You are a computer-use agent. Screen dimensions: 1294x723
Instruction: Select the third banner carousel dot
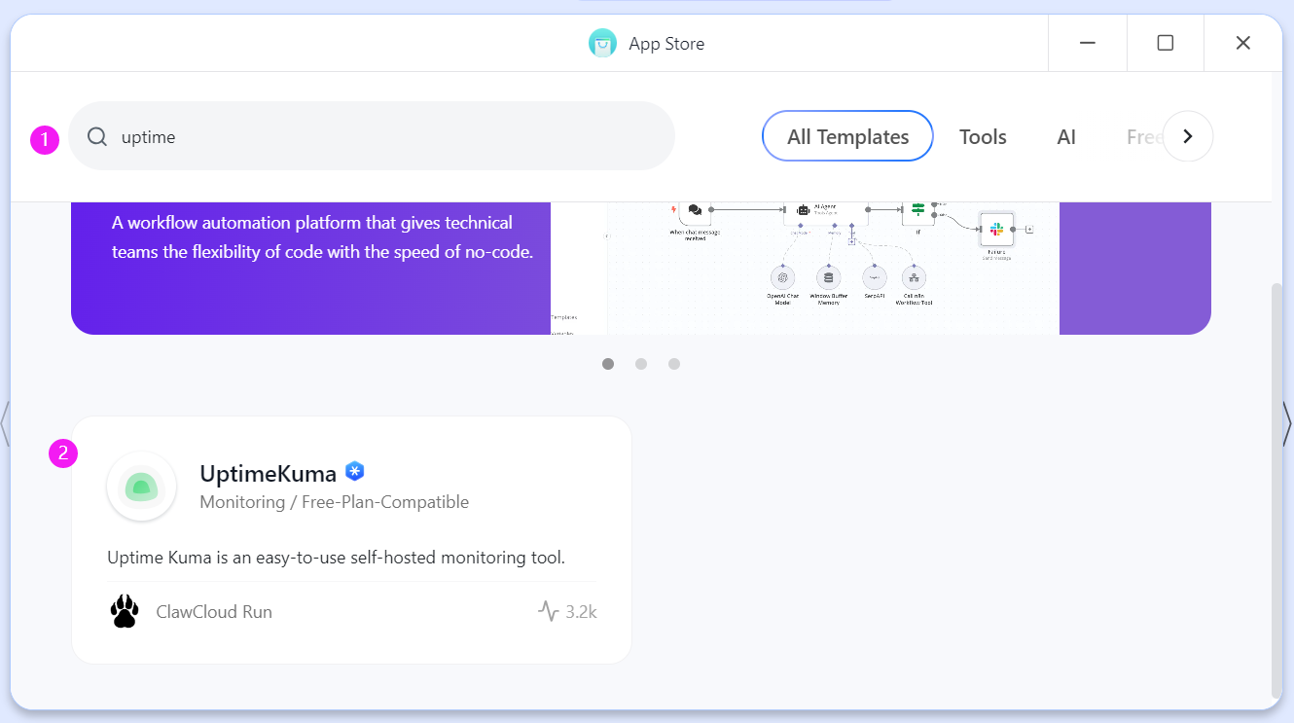tap(674, 364)
